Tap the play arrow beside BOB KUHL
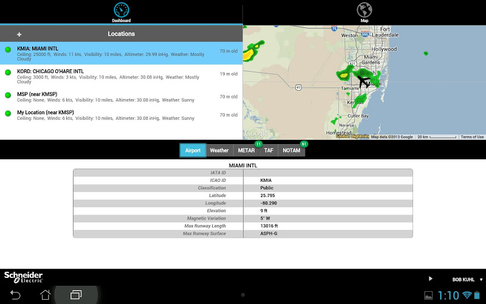Image resolution: width=486 pixels, height=304 pixels. (x=430, y=278)
